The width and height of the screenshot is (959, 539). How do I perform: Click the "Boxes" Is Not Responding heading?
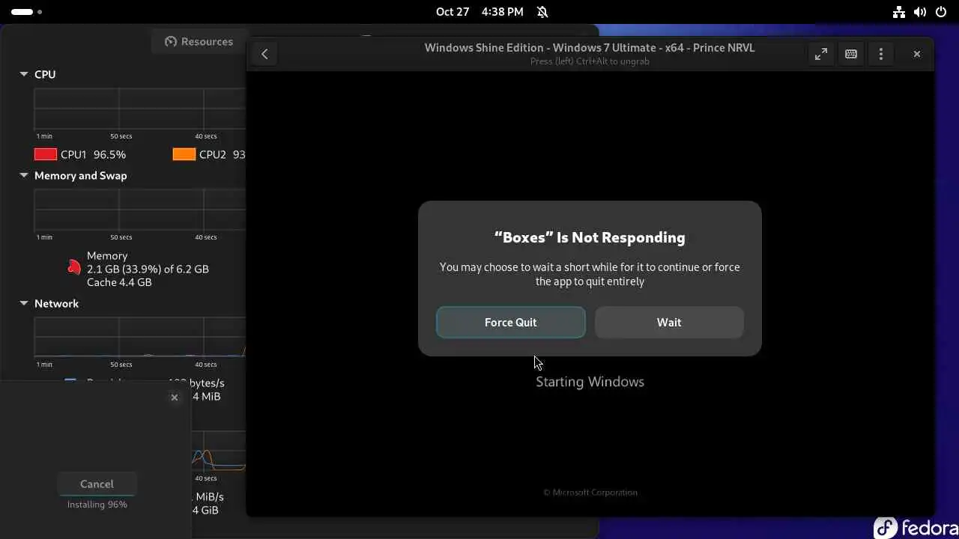[x=590, y=237]
